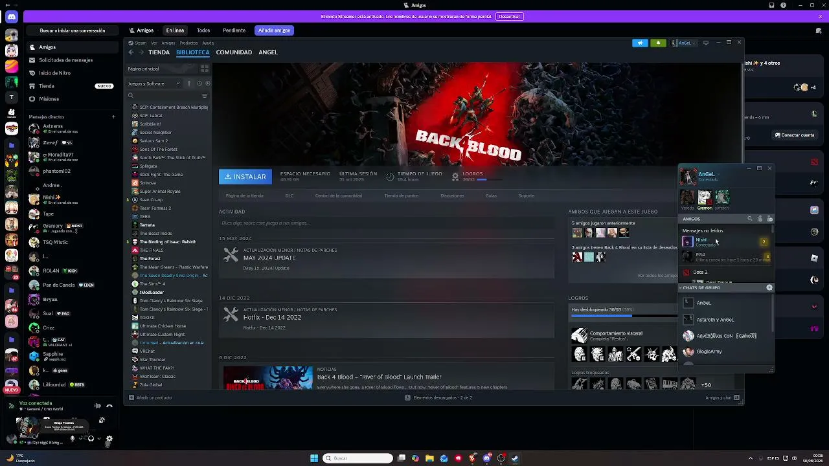Select Terraria in the Steam library list
This screenshot has width=829, height=466.
147,225
